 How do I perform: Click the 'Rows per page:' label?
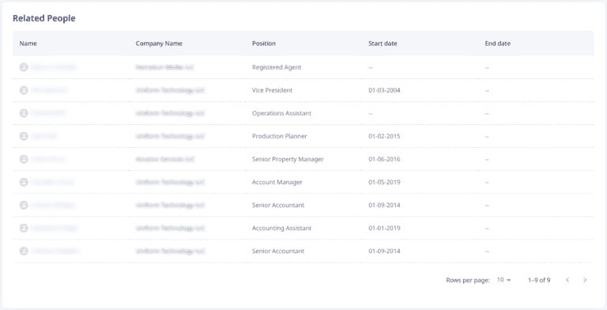tap(468, 280)
